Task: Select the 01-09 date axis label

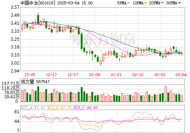Action: pyautogui.click(x=95, y=75)
